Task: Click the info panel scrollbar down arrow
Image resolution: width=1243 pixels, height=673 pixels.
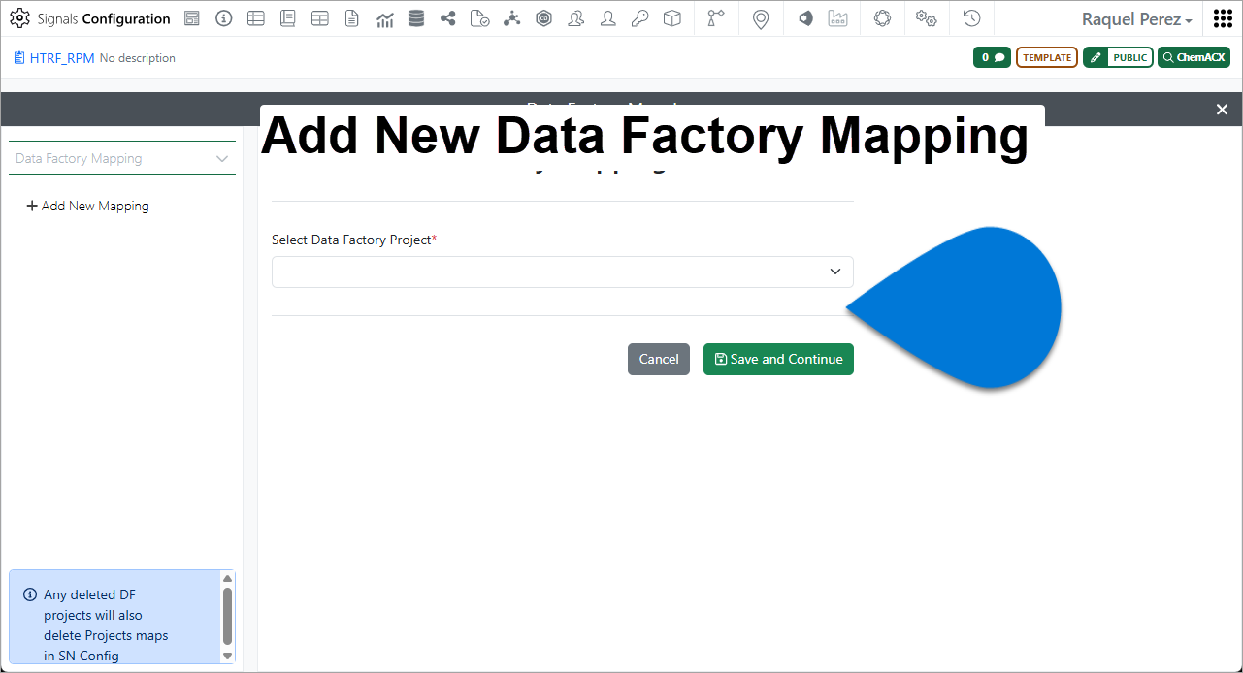Action: pos(228,656)
